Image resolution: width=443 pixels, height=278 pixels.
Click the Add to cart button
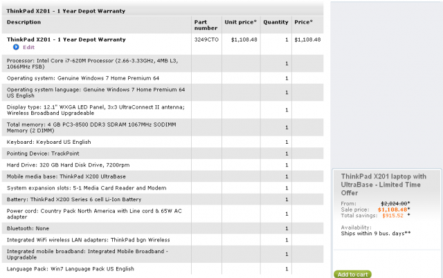(x=352, y=275)
